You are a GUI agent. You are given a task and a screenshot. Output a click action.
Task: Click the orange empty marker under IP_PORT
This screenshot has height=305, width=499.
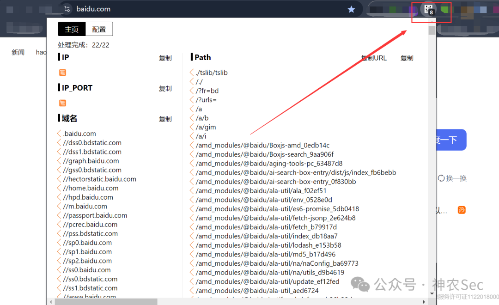[x=62, y=103]
